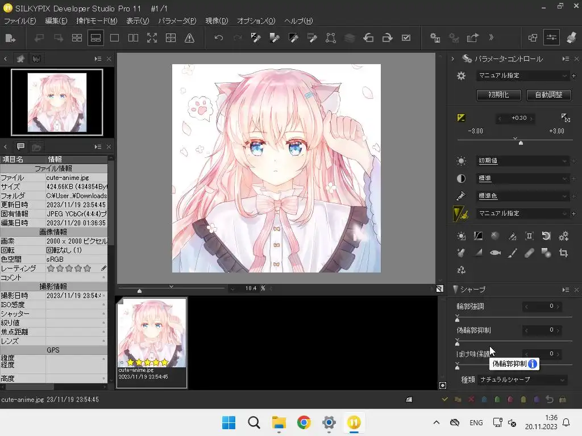
Task: Switch to the comment info tab icon
Action: 20,146
